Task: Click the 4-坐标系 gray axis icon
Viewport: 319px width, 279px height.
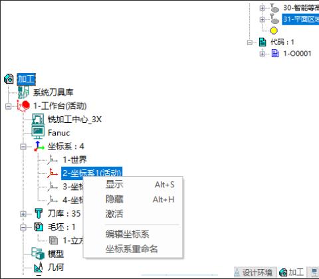Action: point(53,200)
